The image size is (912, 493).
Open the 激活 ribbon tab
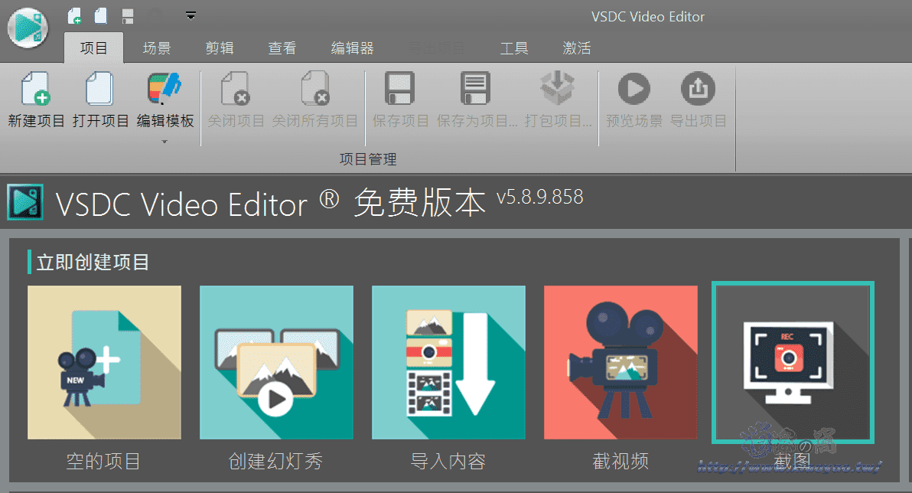point(577,47)
